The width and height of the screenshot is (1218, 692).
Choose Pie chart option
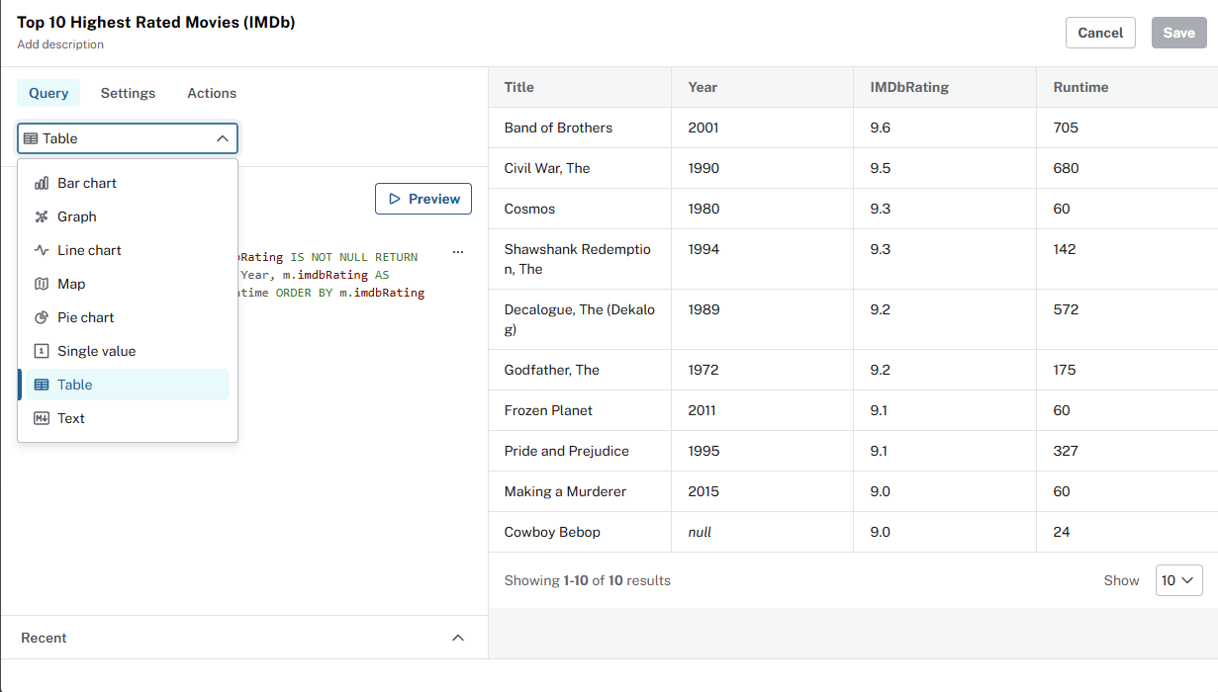(x=128, y=317)
